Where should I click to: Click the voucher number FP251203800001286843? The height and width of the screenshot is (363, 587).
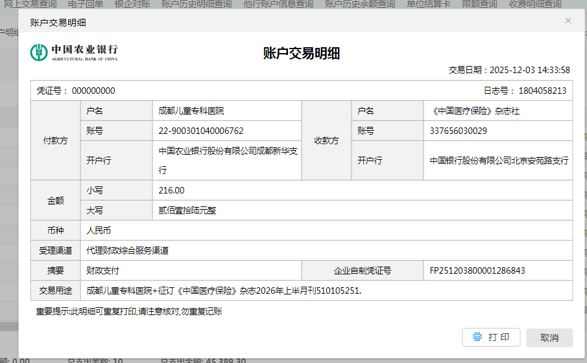coord(477,270)
